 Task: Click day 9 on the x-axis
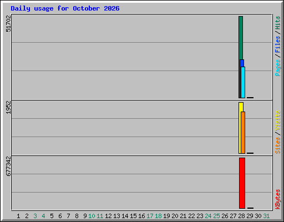click(x=85, y=216)
